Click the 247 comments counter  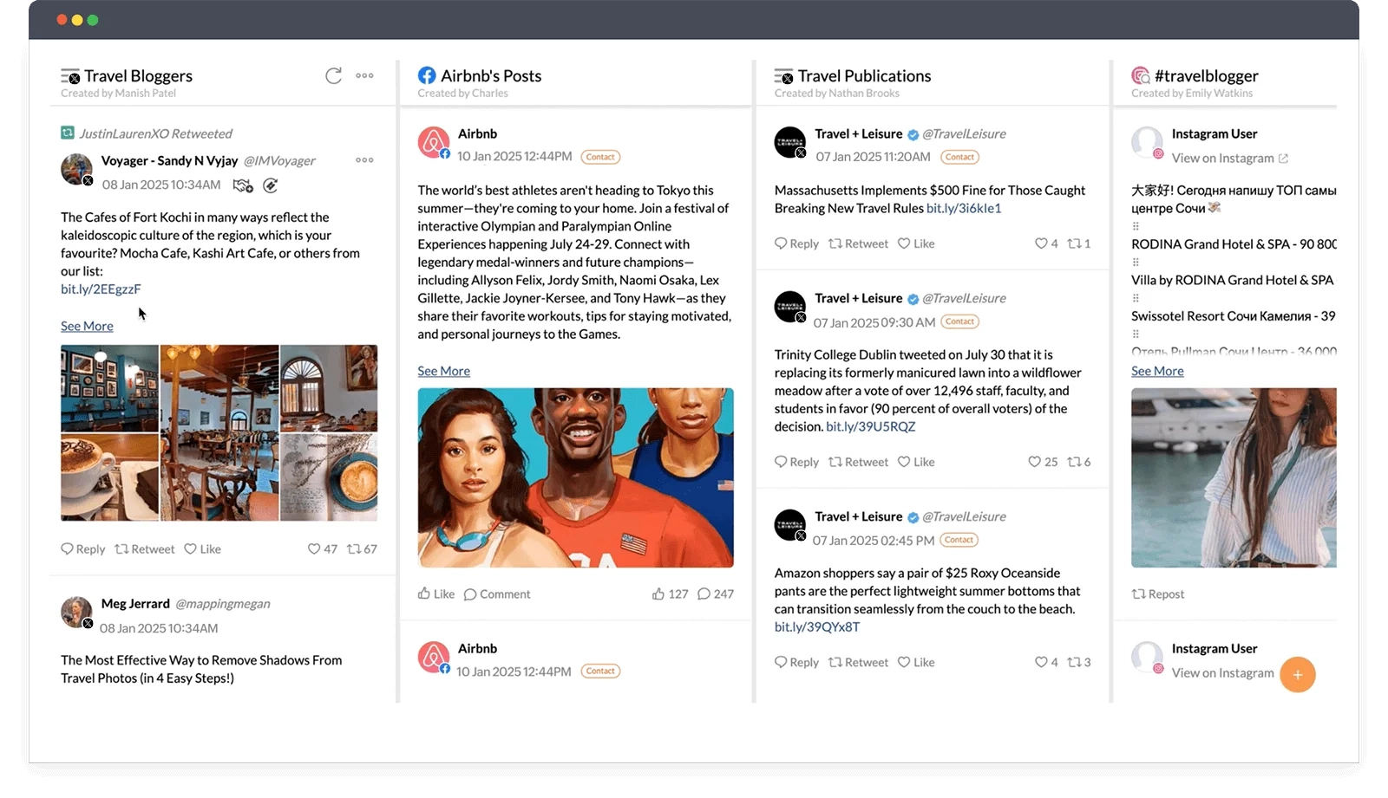[716, 594]
